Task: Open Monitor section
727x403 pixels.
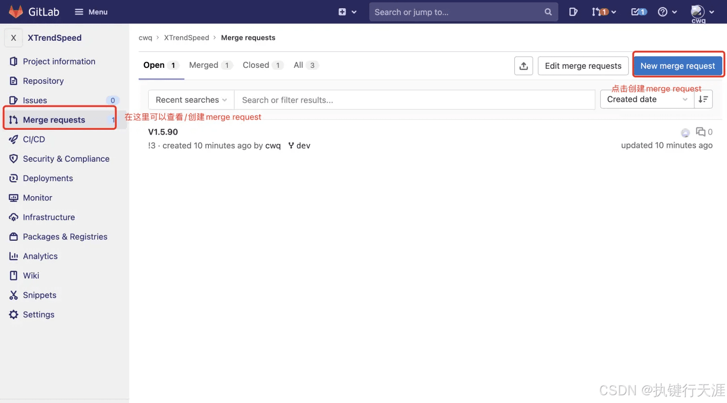Action: pos(37,198)
